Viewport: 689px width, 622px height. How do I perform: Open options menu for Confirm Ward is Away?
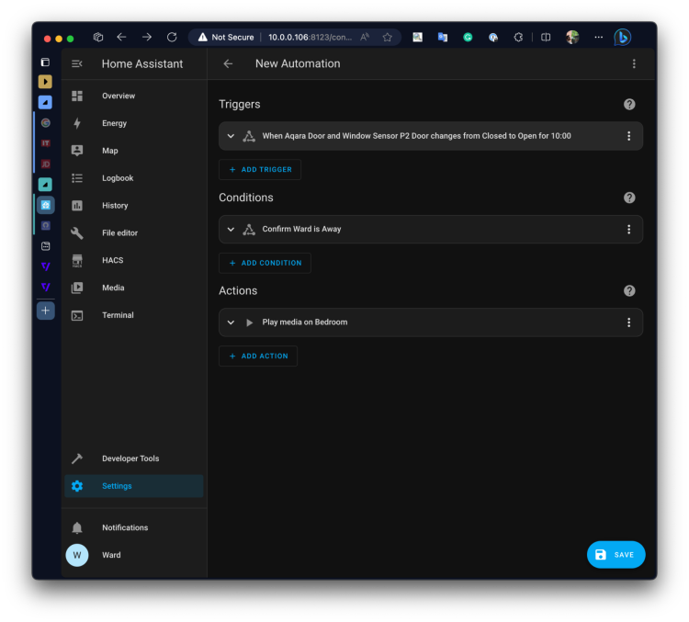tap(628, 229)
